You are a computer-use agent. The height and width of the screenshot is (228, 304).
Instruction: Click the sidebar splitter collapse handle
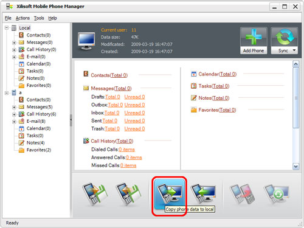(71, 120)
